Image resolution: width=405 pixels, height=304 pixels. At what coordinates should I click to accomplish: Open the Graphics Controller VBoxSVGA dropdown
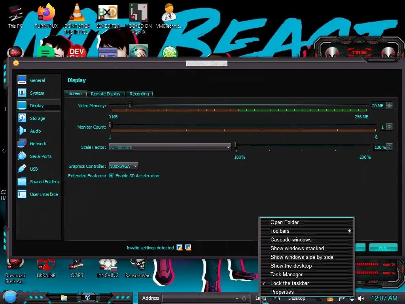pyautogui.click(x=124, y=166)
